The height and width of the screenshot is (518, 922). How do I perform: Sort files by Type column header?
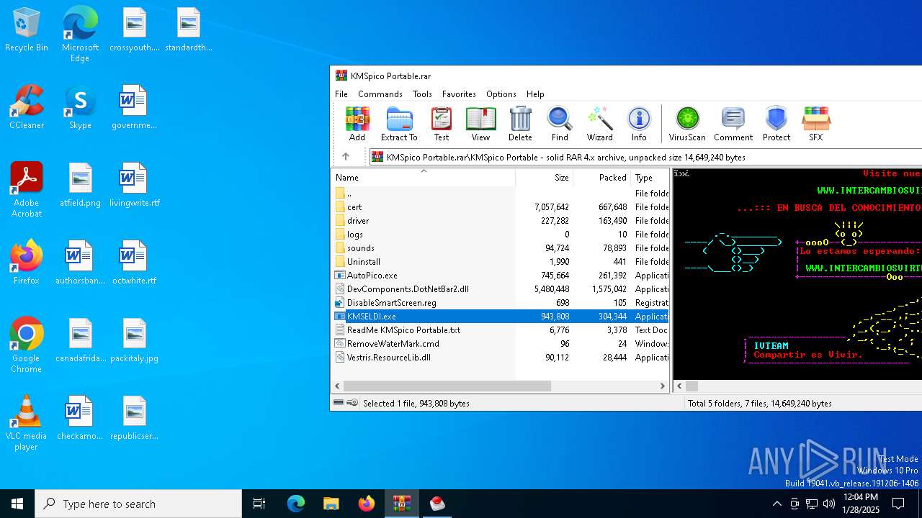(650, 177)
